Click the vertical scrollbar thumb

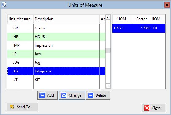[x=108, y=50]
